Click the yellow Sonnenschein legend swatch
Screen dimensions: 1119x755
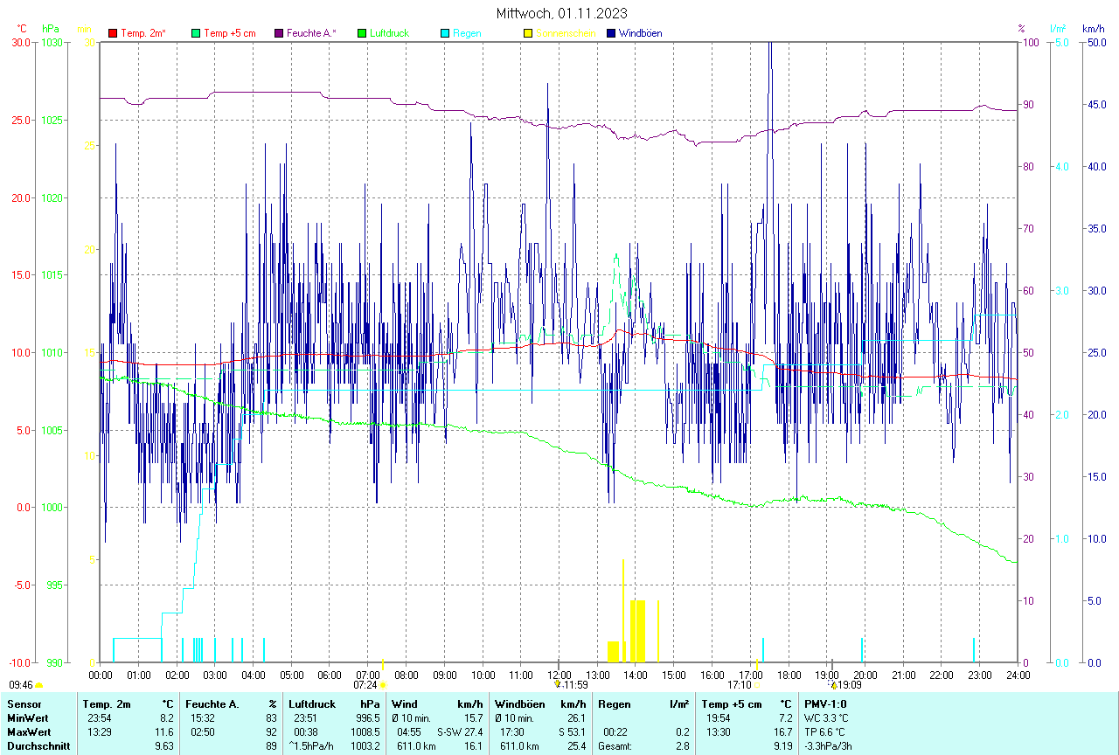click(528, 33)
